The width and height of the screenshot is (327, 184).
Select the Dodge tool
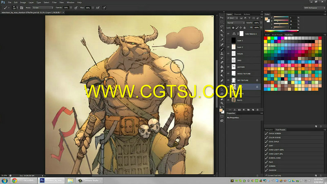(222, 76)
